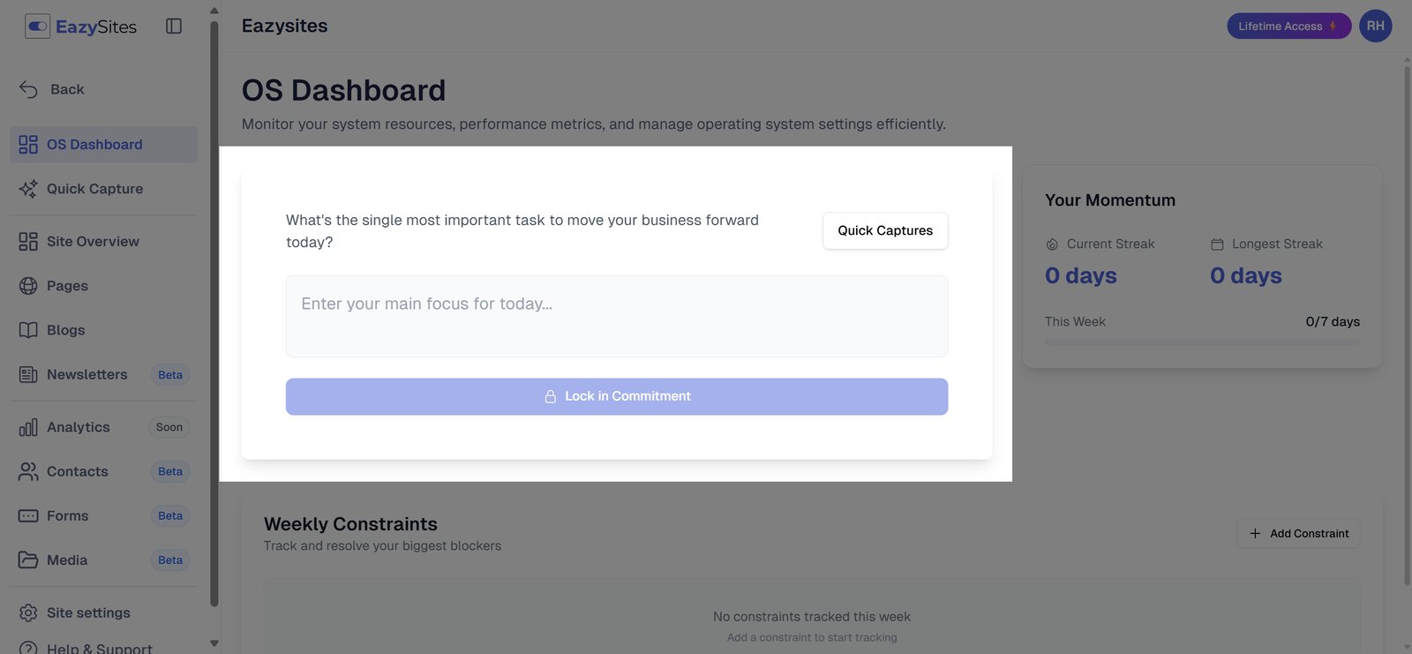
Task: Click the Back arrow icon
Action: (28, 89)
